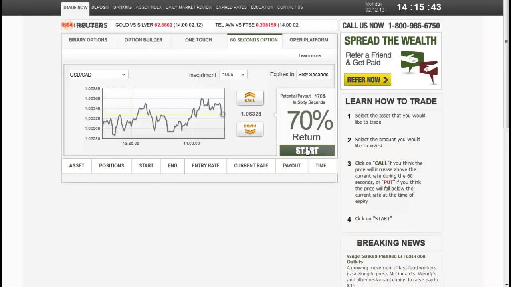Click the 1.06328 current rate value

[x=251, y=114]
